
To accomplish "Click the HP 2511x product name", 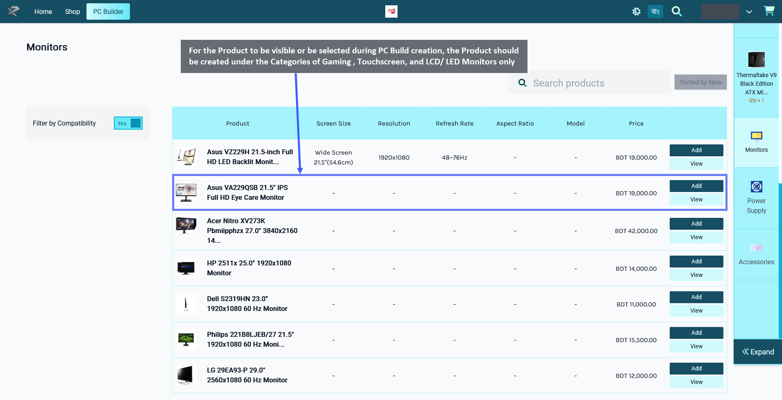I will [x=249, y=268].
